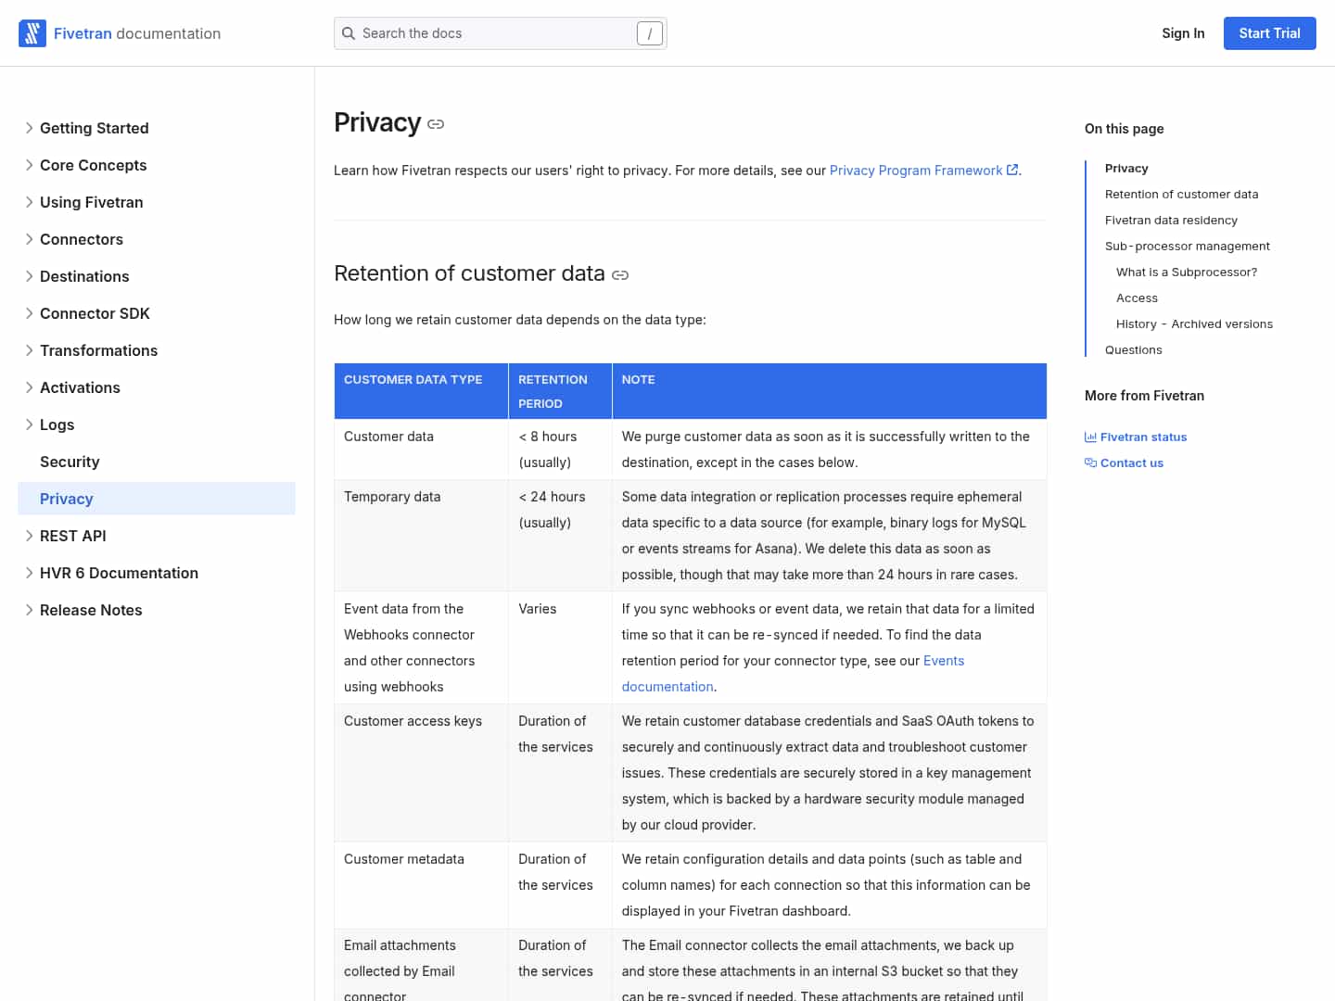The height and width of the screenshot is (1001, 1335).
Task: Click the slash shortcut key icon
Action: point(649,33)
